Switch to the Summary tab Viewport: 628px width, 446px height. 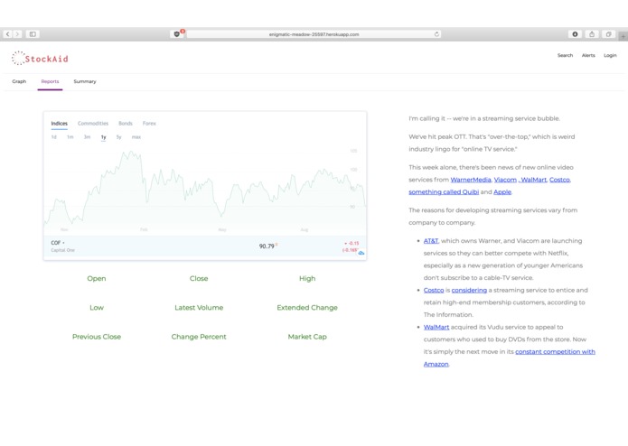click(85, 81)
